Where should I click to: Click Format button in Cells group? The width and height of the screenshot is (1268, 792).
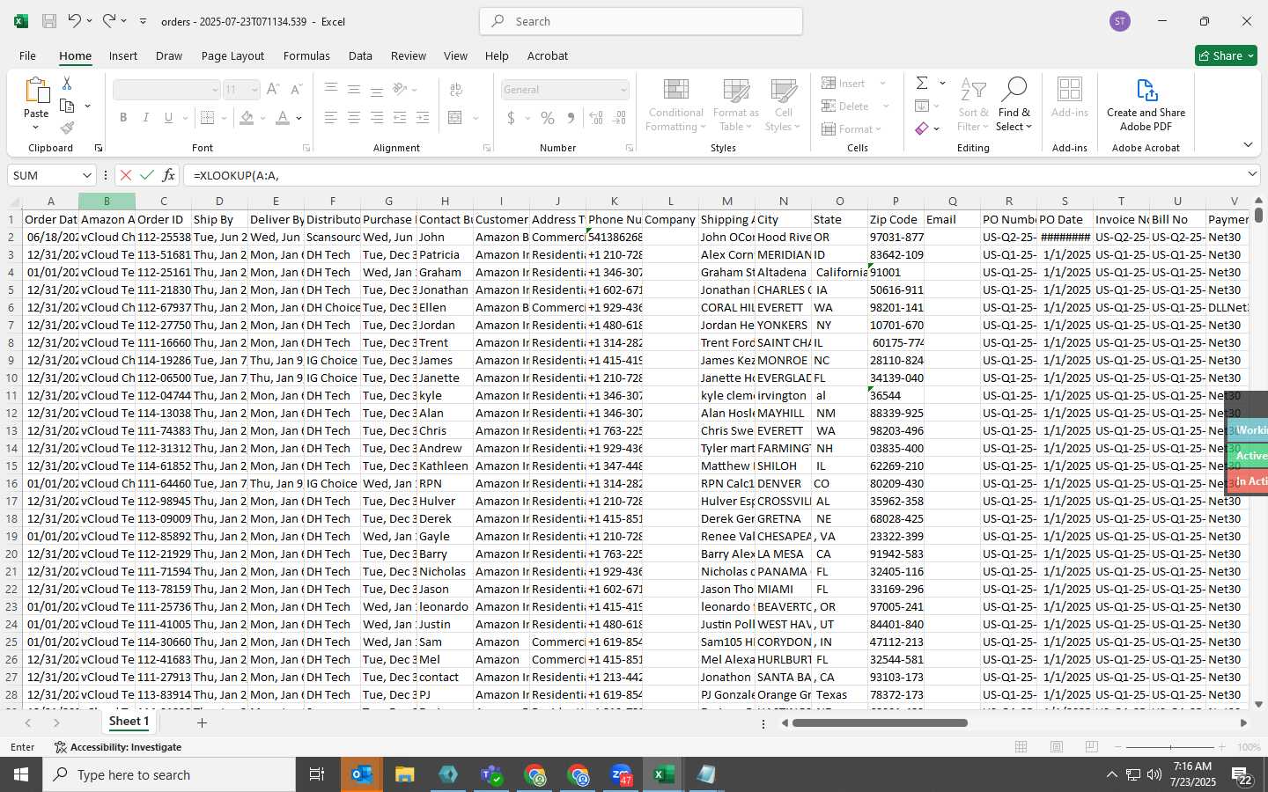(851, 128)
